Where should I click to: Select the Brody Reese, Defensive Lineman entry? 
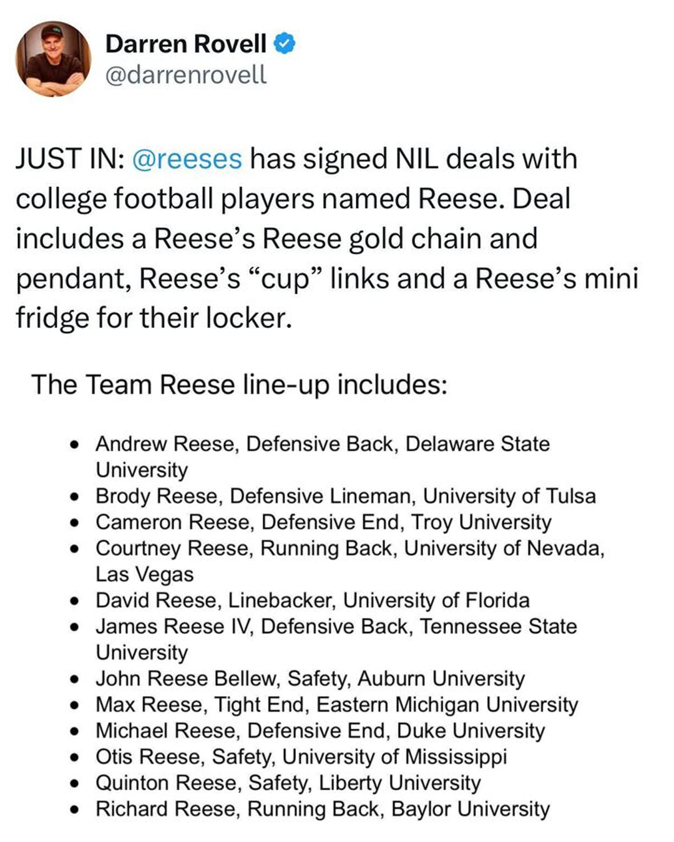coord(345,496)
